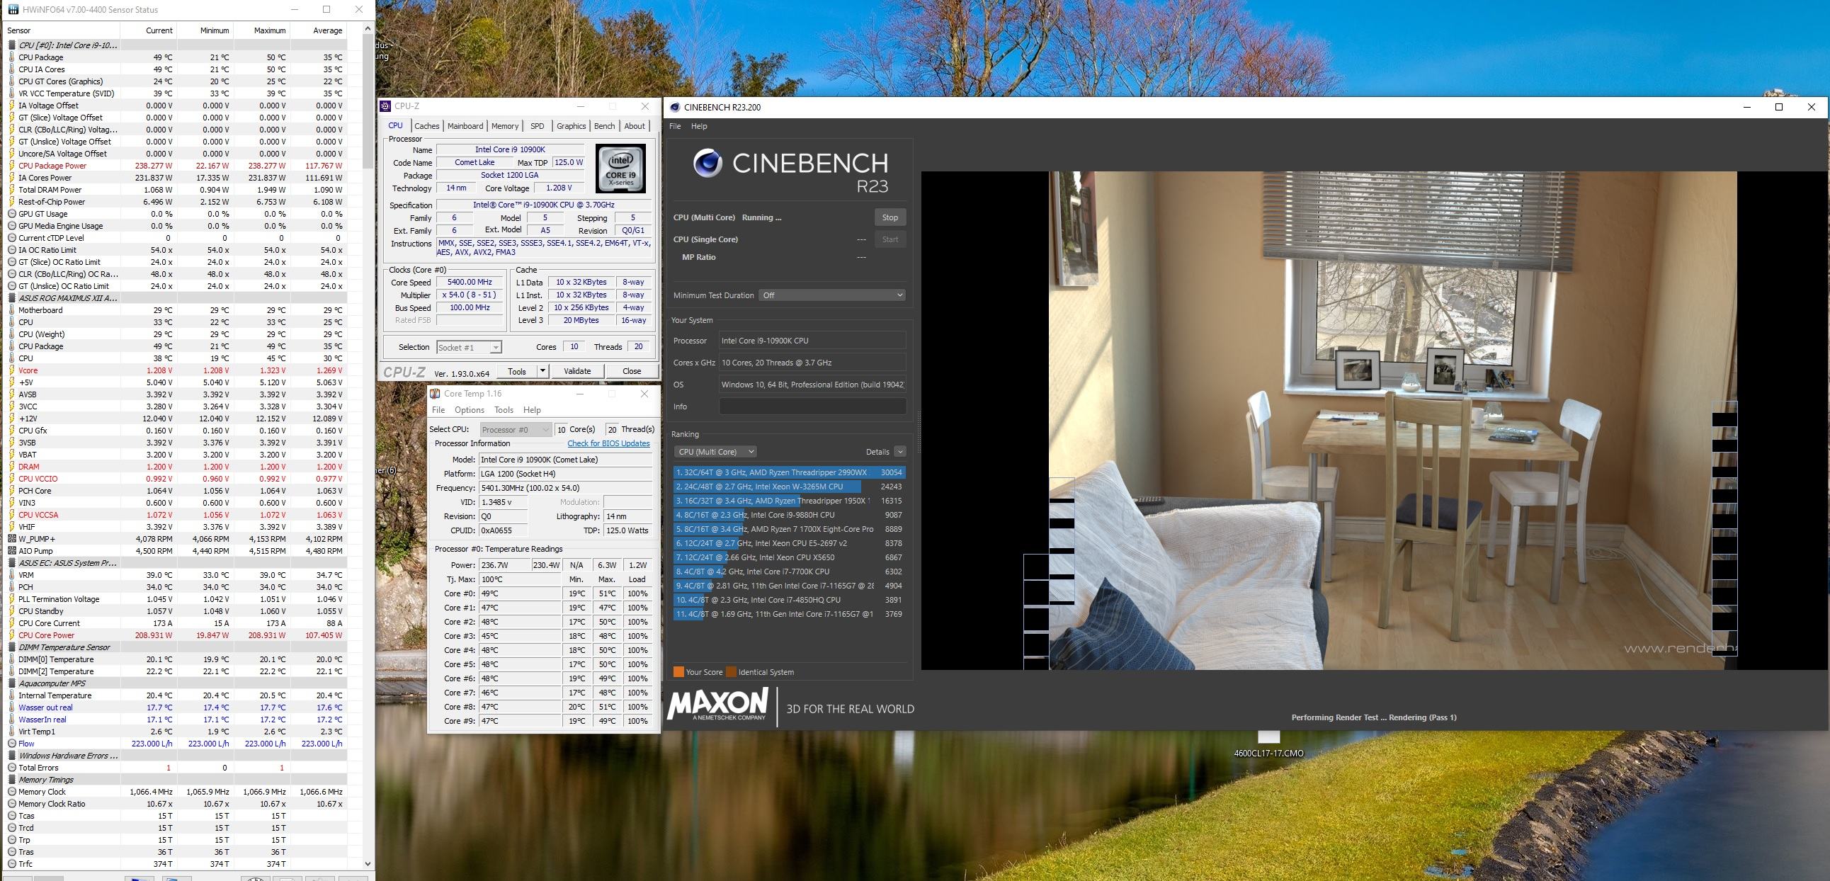Click the Cinebench sphere logo
The height and width of the screenshot is (881, 1830).
coord(707,164)
